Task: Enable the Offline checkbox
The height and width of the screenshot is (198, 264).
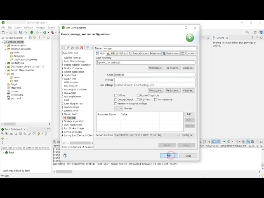Action: pyautogui.click(x=115, y=95)
